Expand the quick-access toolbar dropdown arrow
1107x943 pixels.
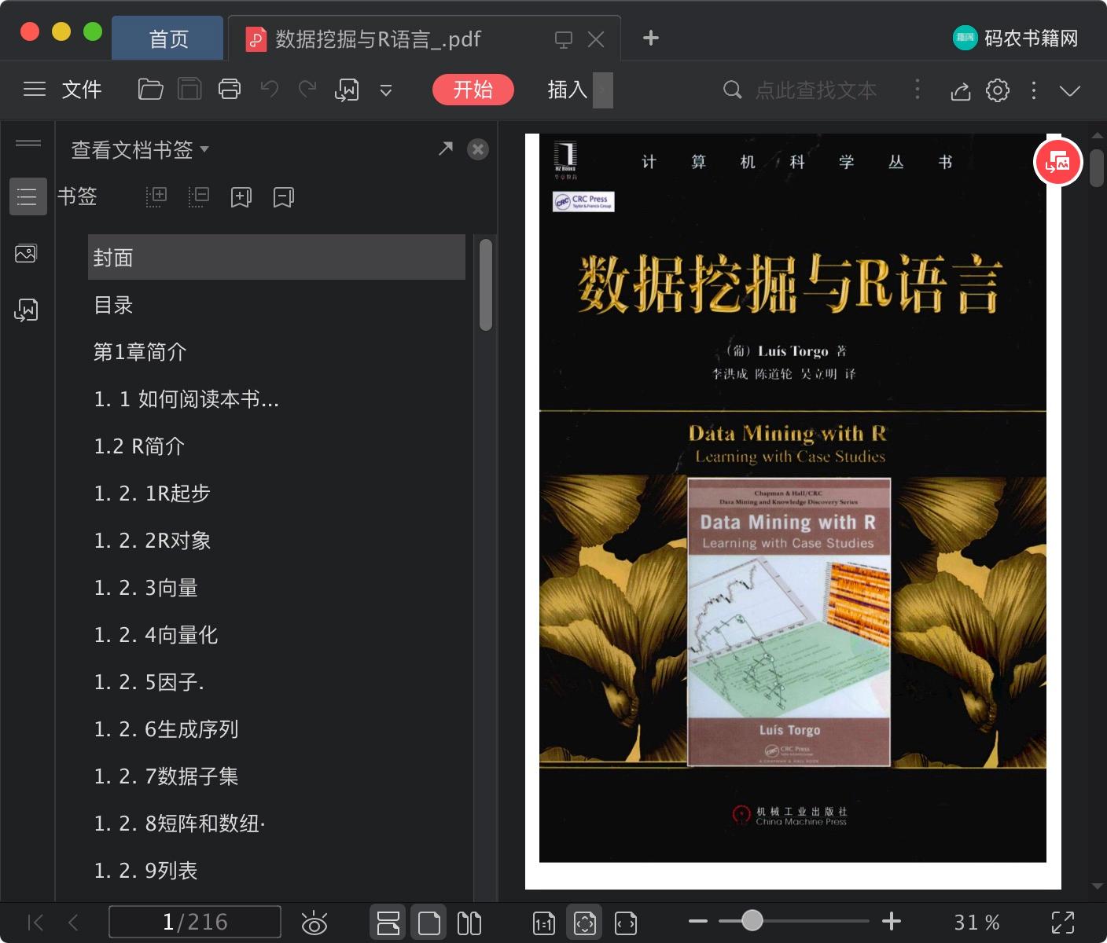(386, 90)
